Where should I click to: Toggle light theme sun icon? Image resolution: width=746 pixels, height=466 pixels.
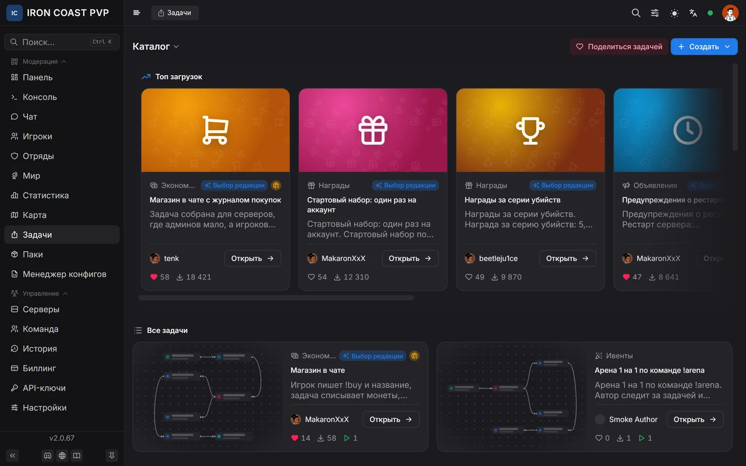tap(674, 13)
